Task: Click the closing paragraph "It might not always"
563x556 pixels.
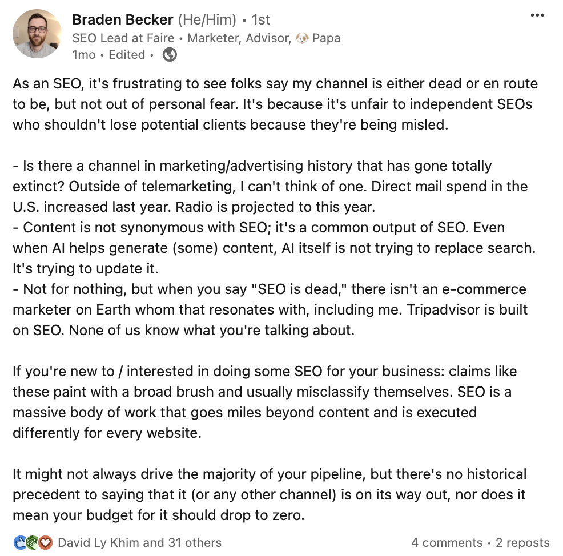Action: [x=268, y=494]
